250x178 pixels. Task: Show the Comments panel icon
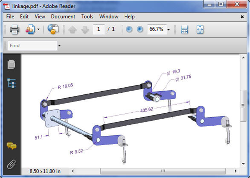(11, 146)
